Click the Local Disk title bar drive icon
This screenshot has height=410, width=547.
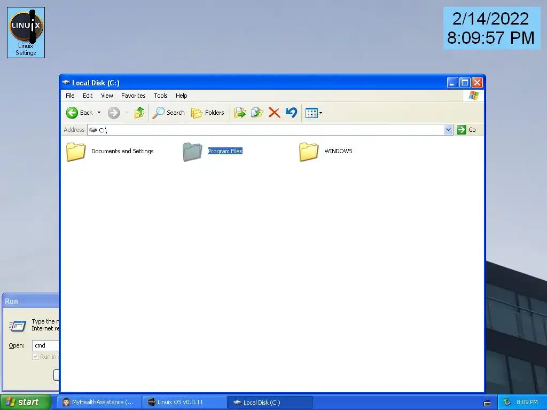click(x=66, y=83)
